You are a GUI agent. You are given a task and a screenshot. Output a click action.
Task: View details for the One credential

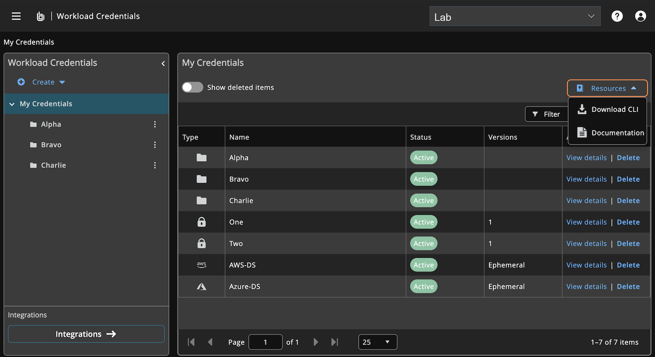click(x=586, y=222)
